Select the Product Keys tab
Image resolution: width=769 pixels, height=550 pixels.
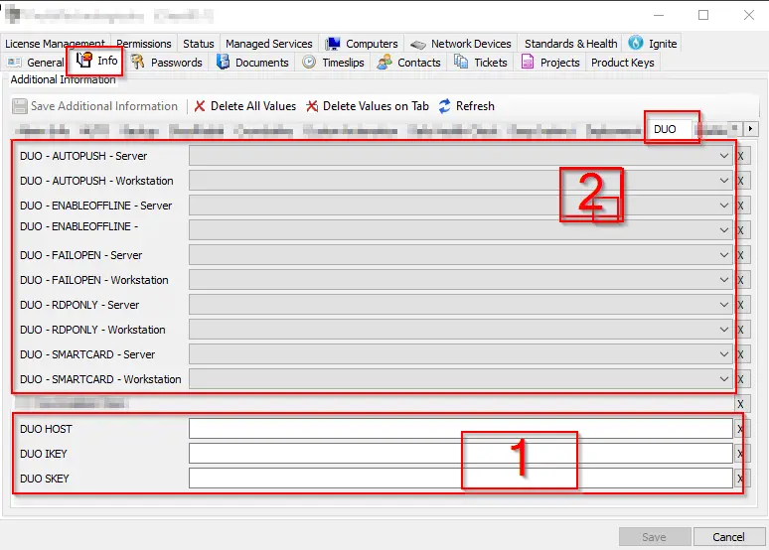click(x=622, y=63)
